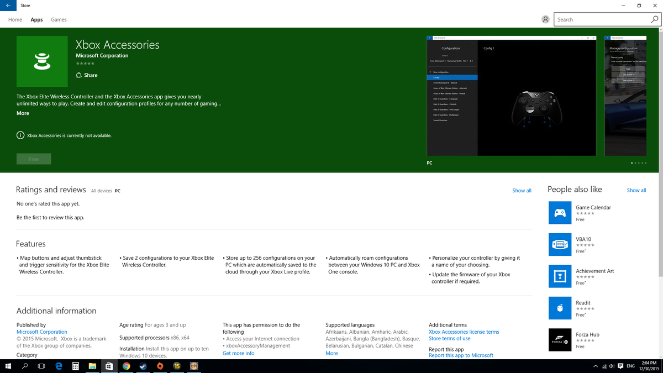Click the Share icon
The image size is (663, 373).
[79, 75]
